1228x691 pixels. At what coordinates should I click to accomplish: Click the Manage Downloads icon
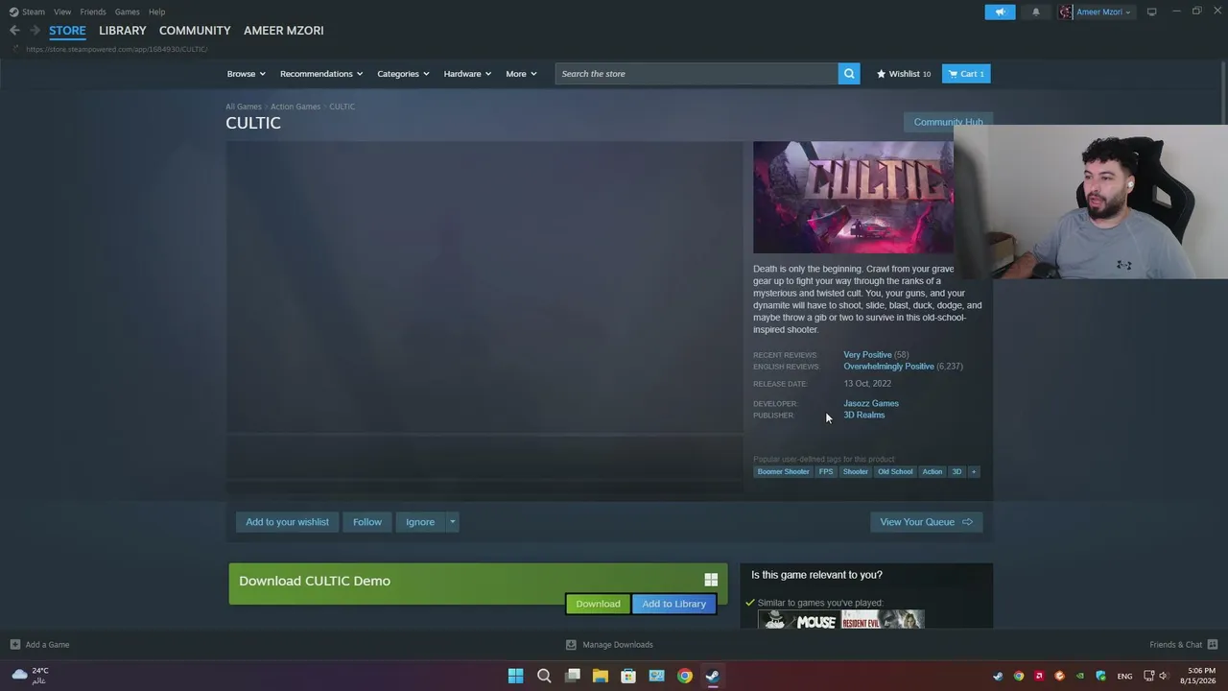pos(571,645)
